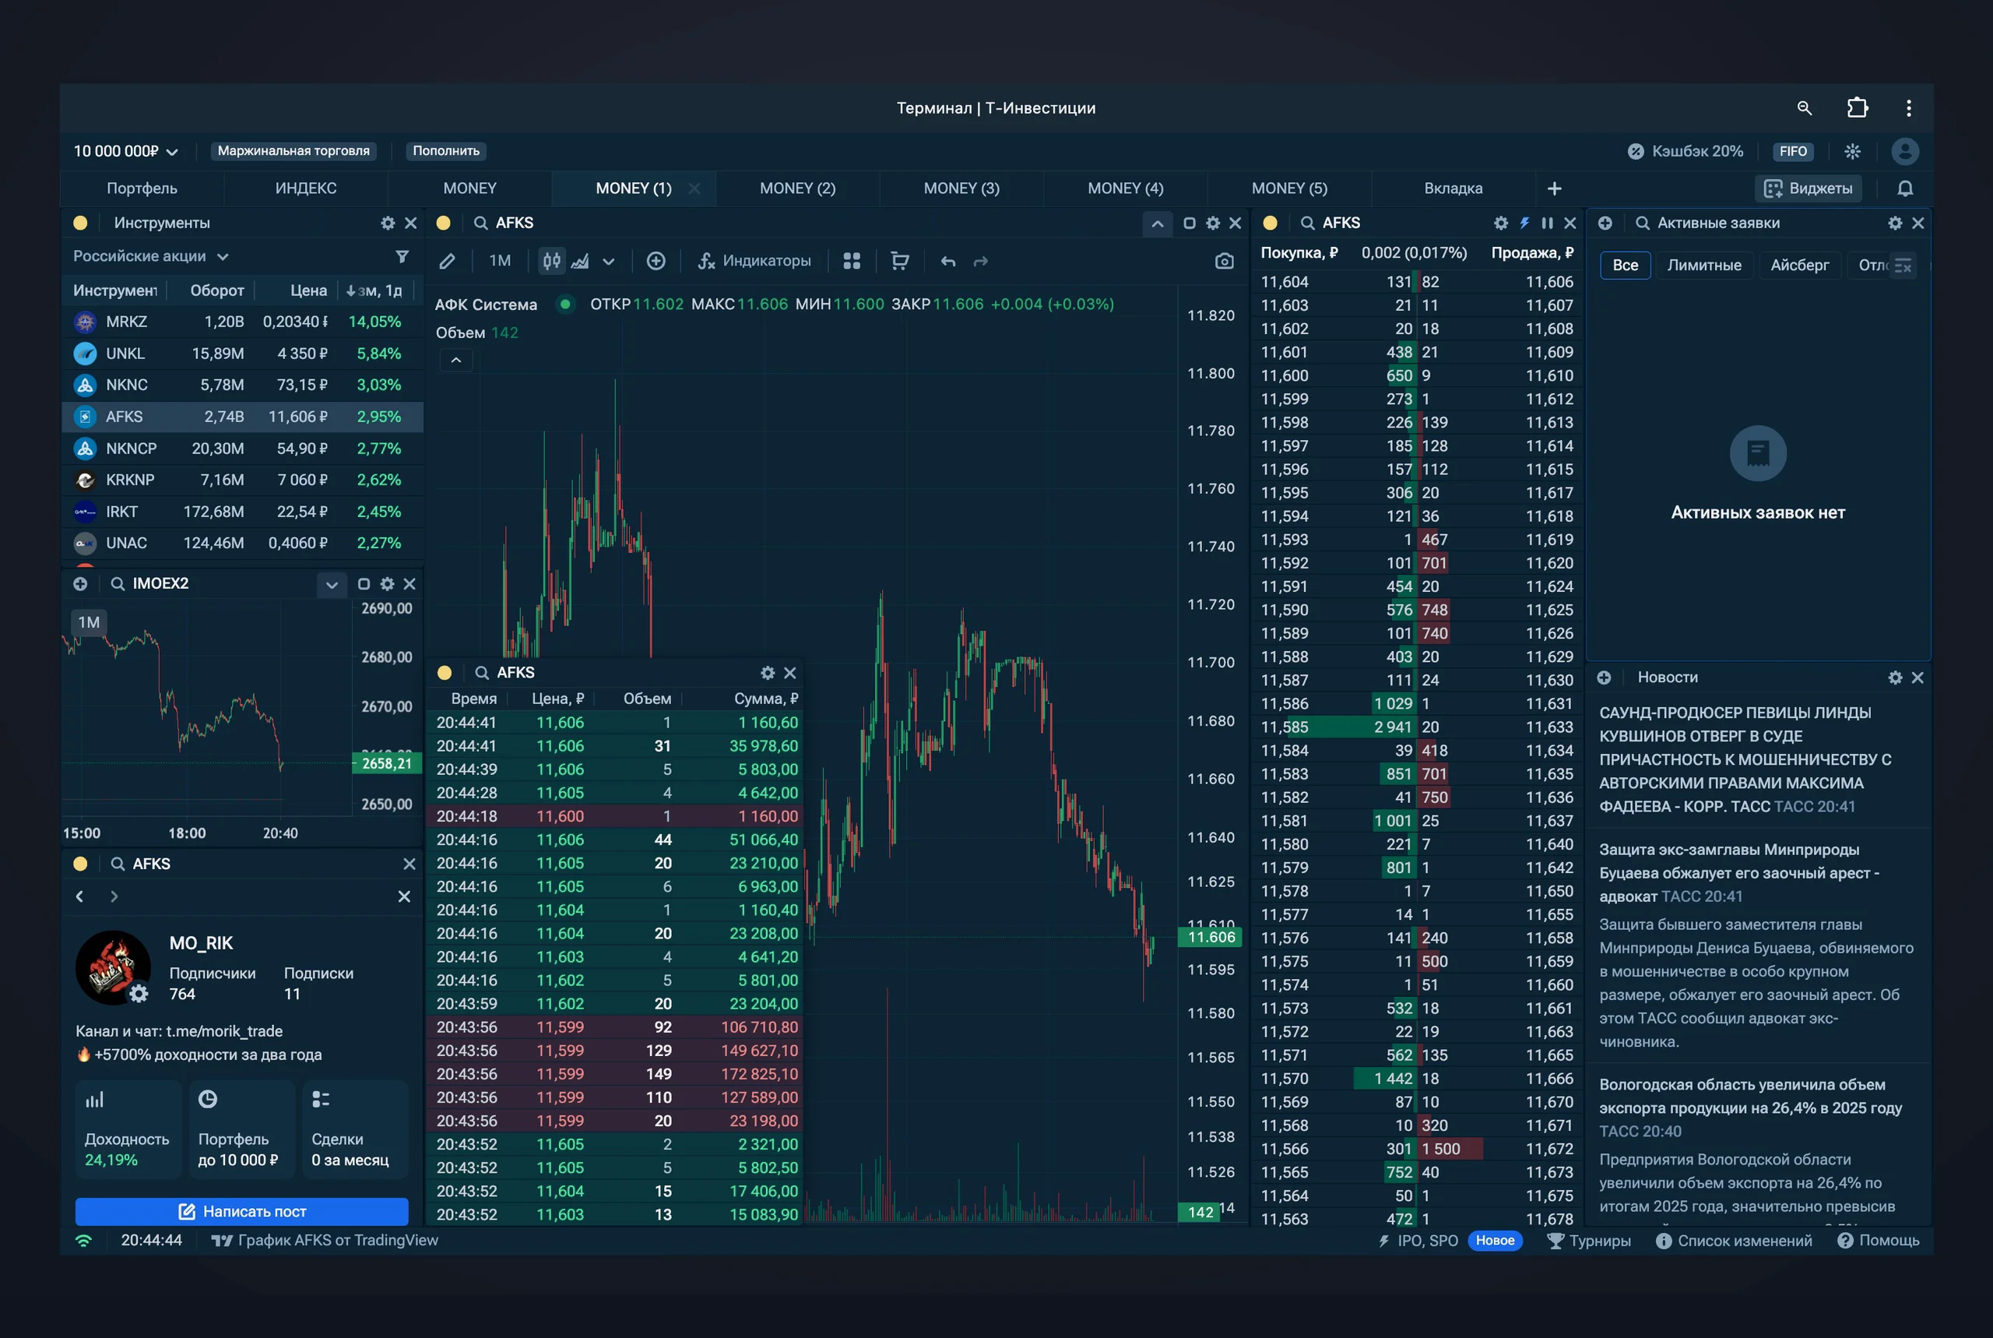Select the AFKS row in instruments list
This screenshot has width=1993, height=1338.
[242, 417]
